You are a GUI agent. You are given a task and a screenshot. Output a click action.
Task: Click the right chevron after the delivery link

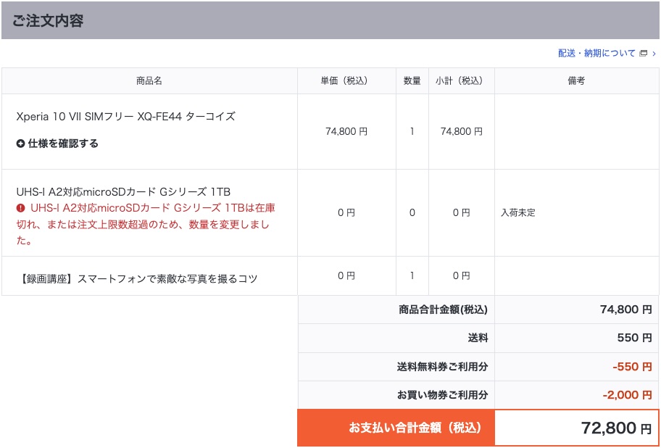654,54
